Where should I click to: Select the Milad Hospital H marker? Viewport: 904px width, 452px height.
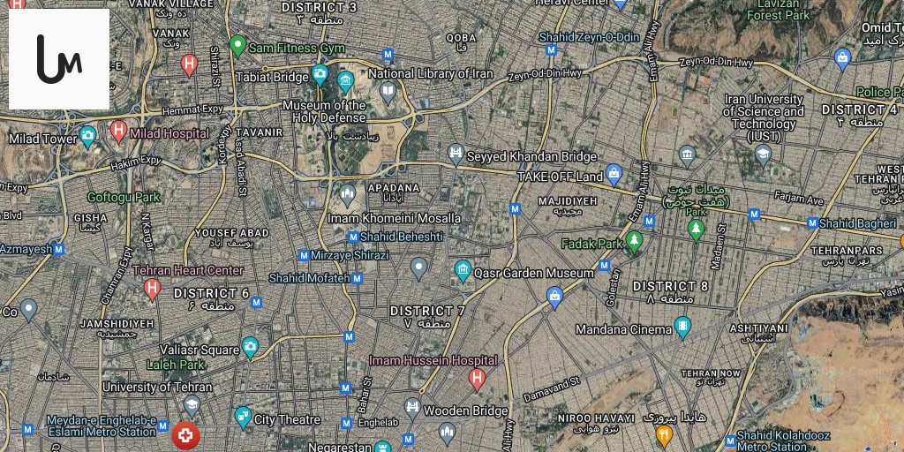(x=118, y=131)
